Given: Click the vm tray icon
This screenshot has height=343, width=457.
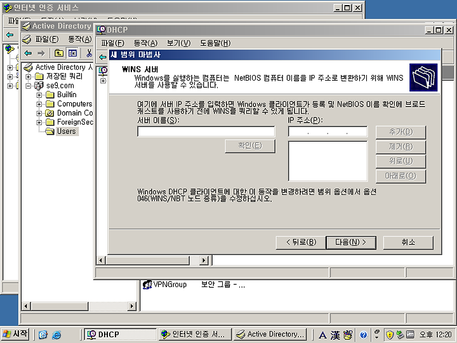Looking at the screenshot, I should (x=410, y=335).
